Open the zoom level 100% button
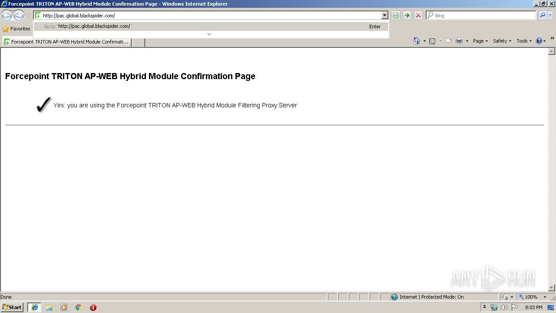 point(528,297)
